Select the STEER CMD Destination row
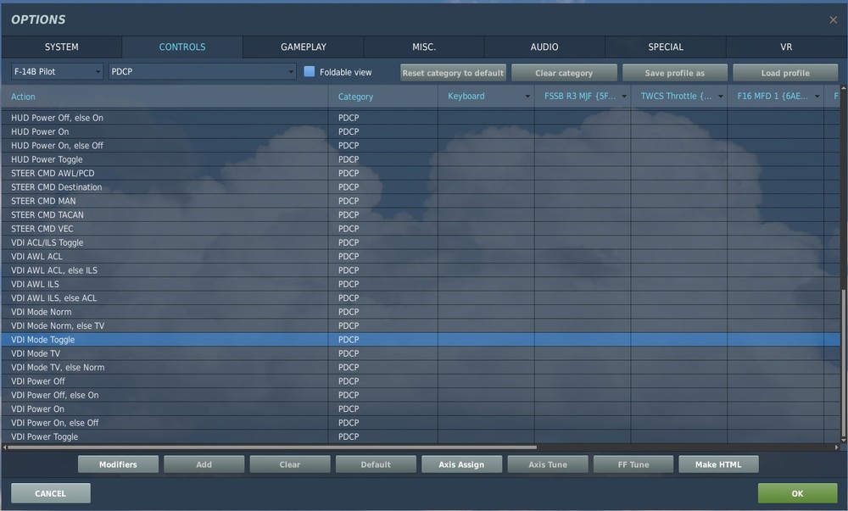This screenshot has height=511, width=848. pos(421,187)
